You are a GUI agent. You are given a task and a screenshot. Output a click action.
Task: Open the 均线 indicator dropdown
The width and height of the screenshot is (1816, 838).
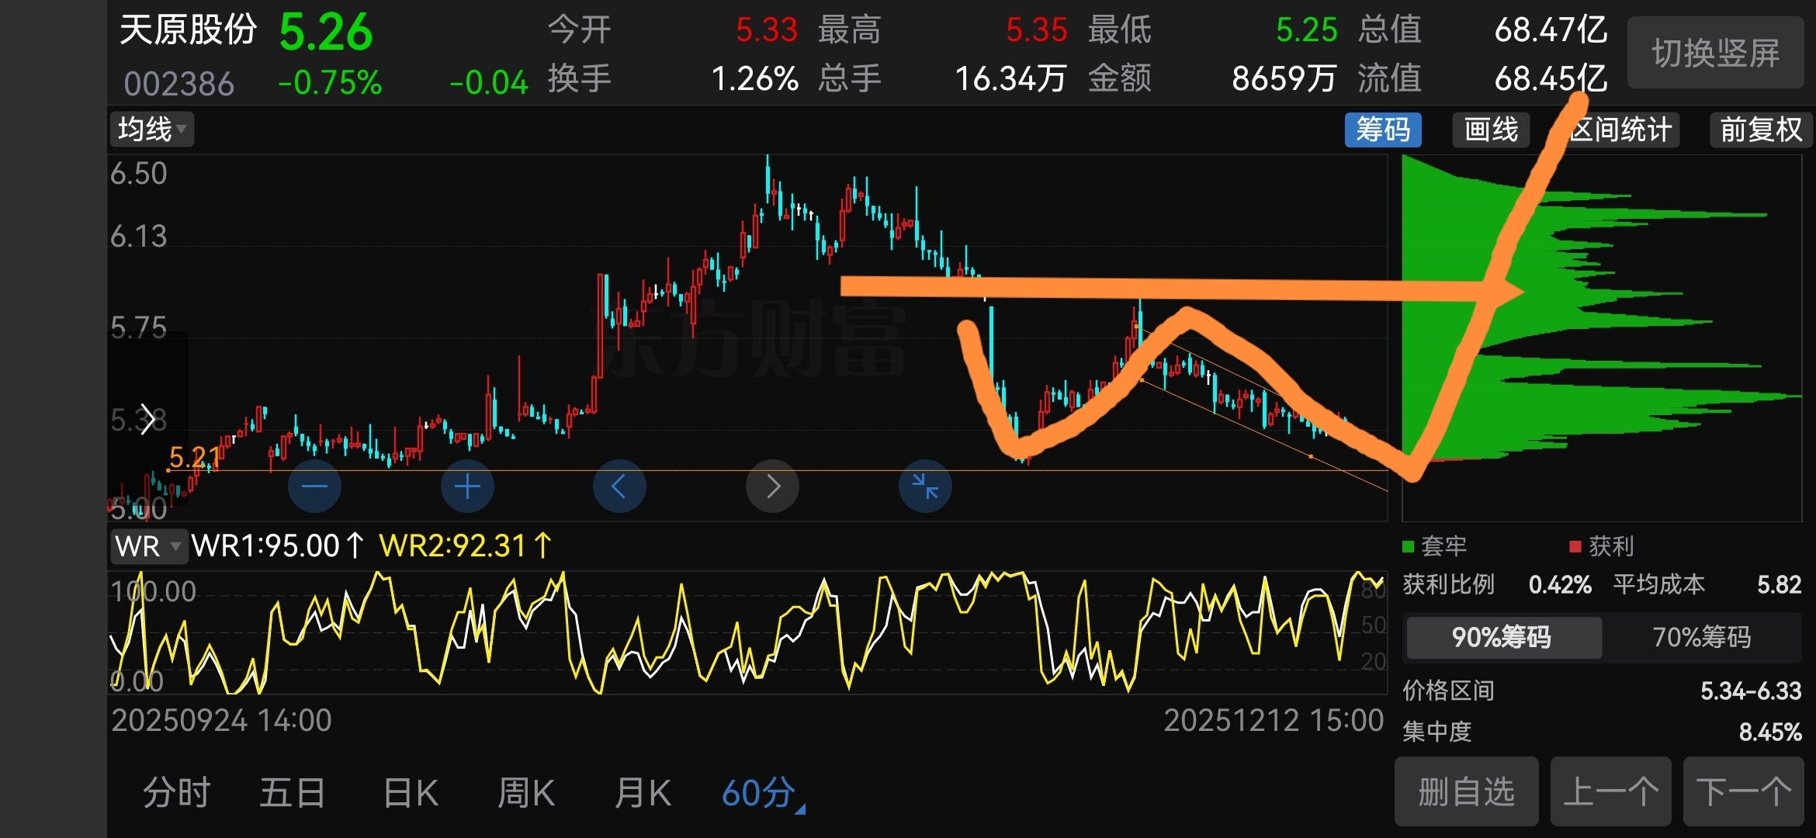(152, 130)
